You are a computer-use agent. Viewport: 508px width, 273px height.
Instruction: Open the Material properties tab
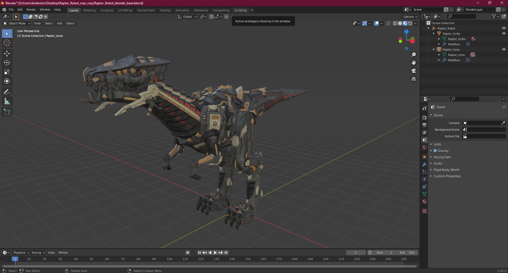(x=424, y=201)
